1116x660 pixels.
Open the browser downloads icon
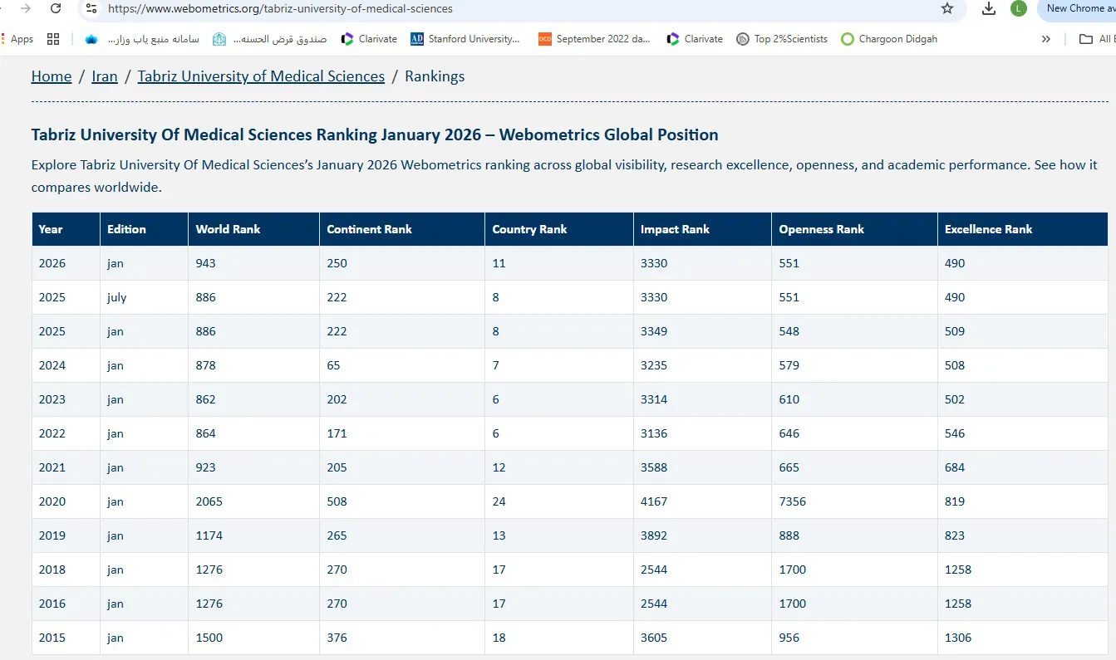point(988,8)
